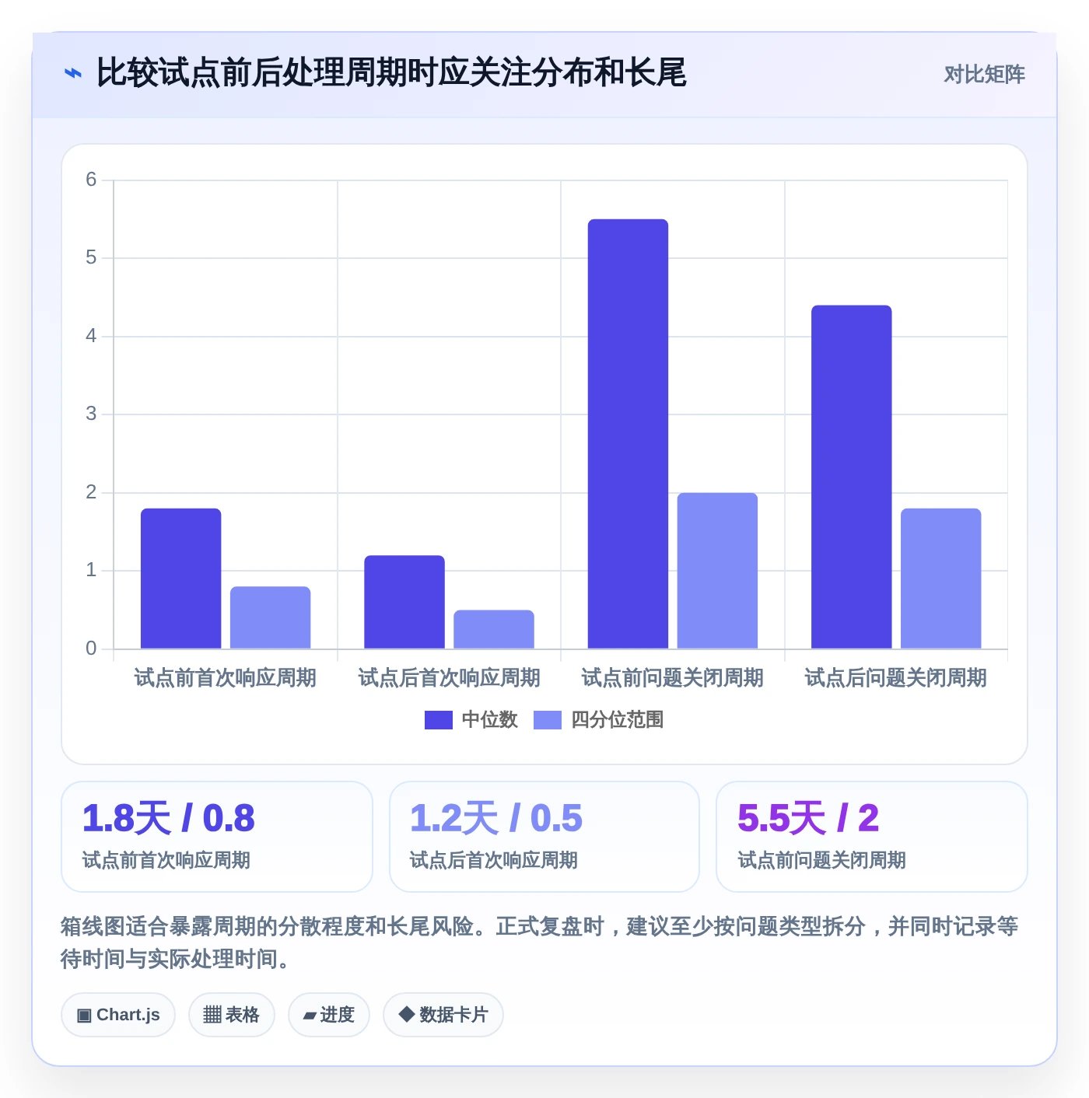Toggle the 四分位范围 legend swatch
Screen dimensions: 1089x1098
548,720
